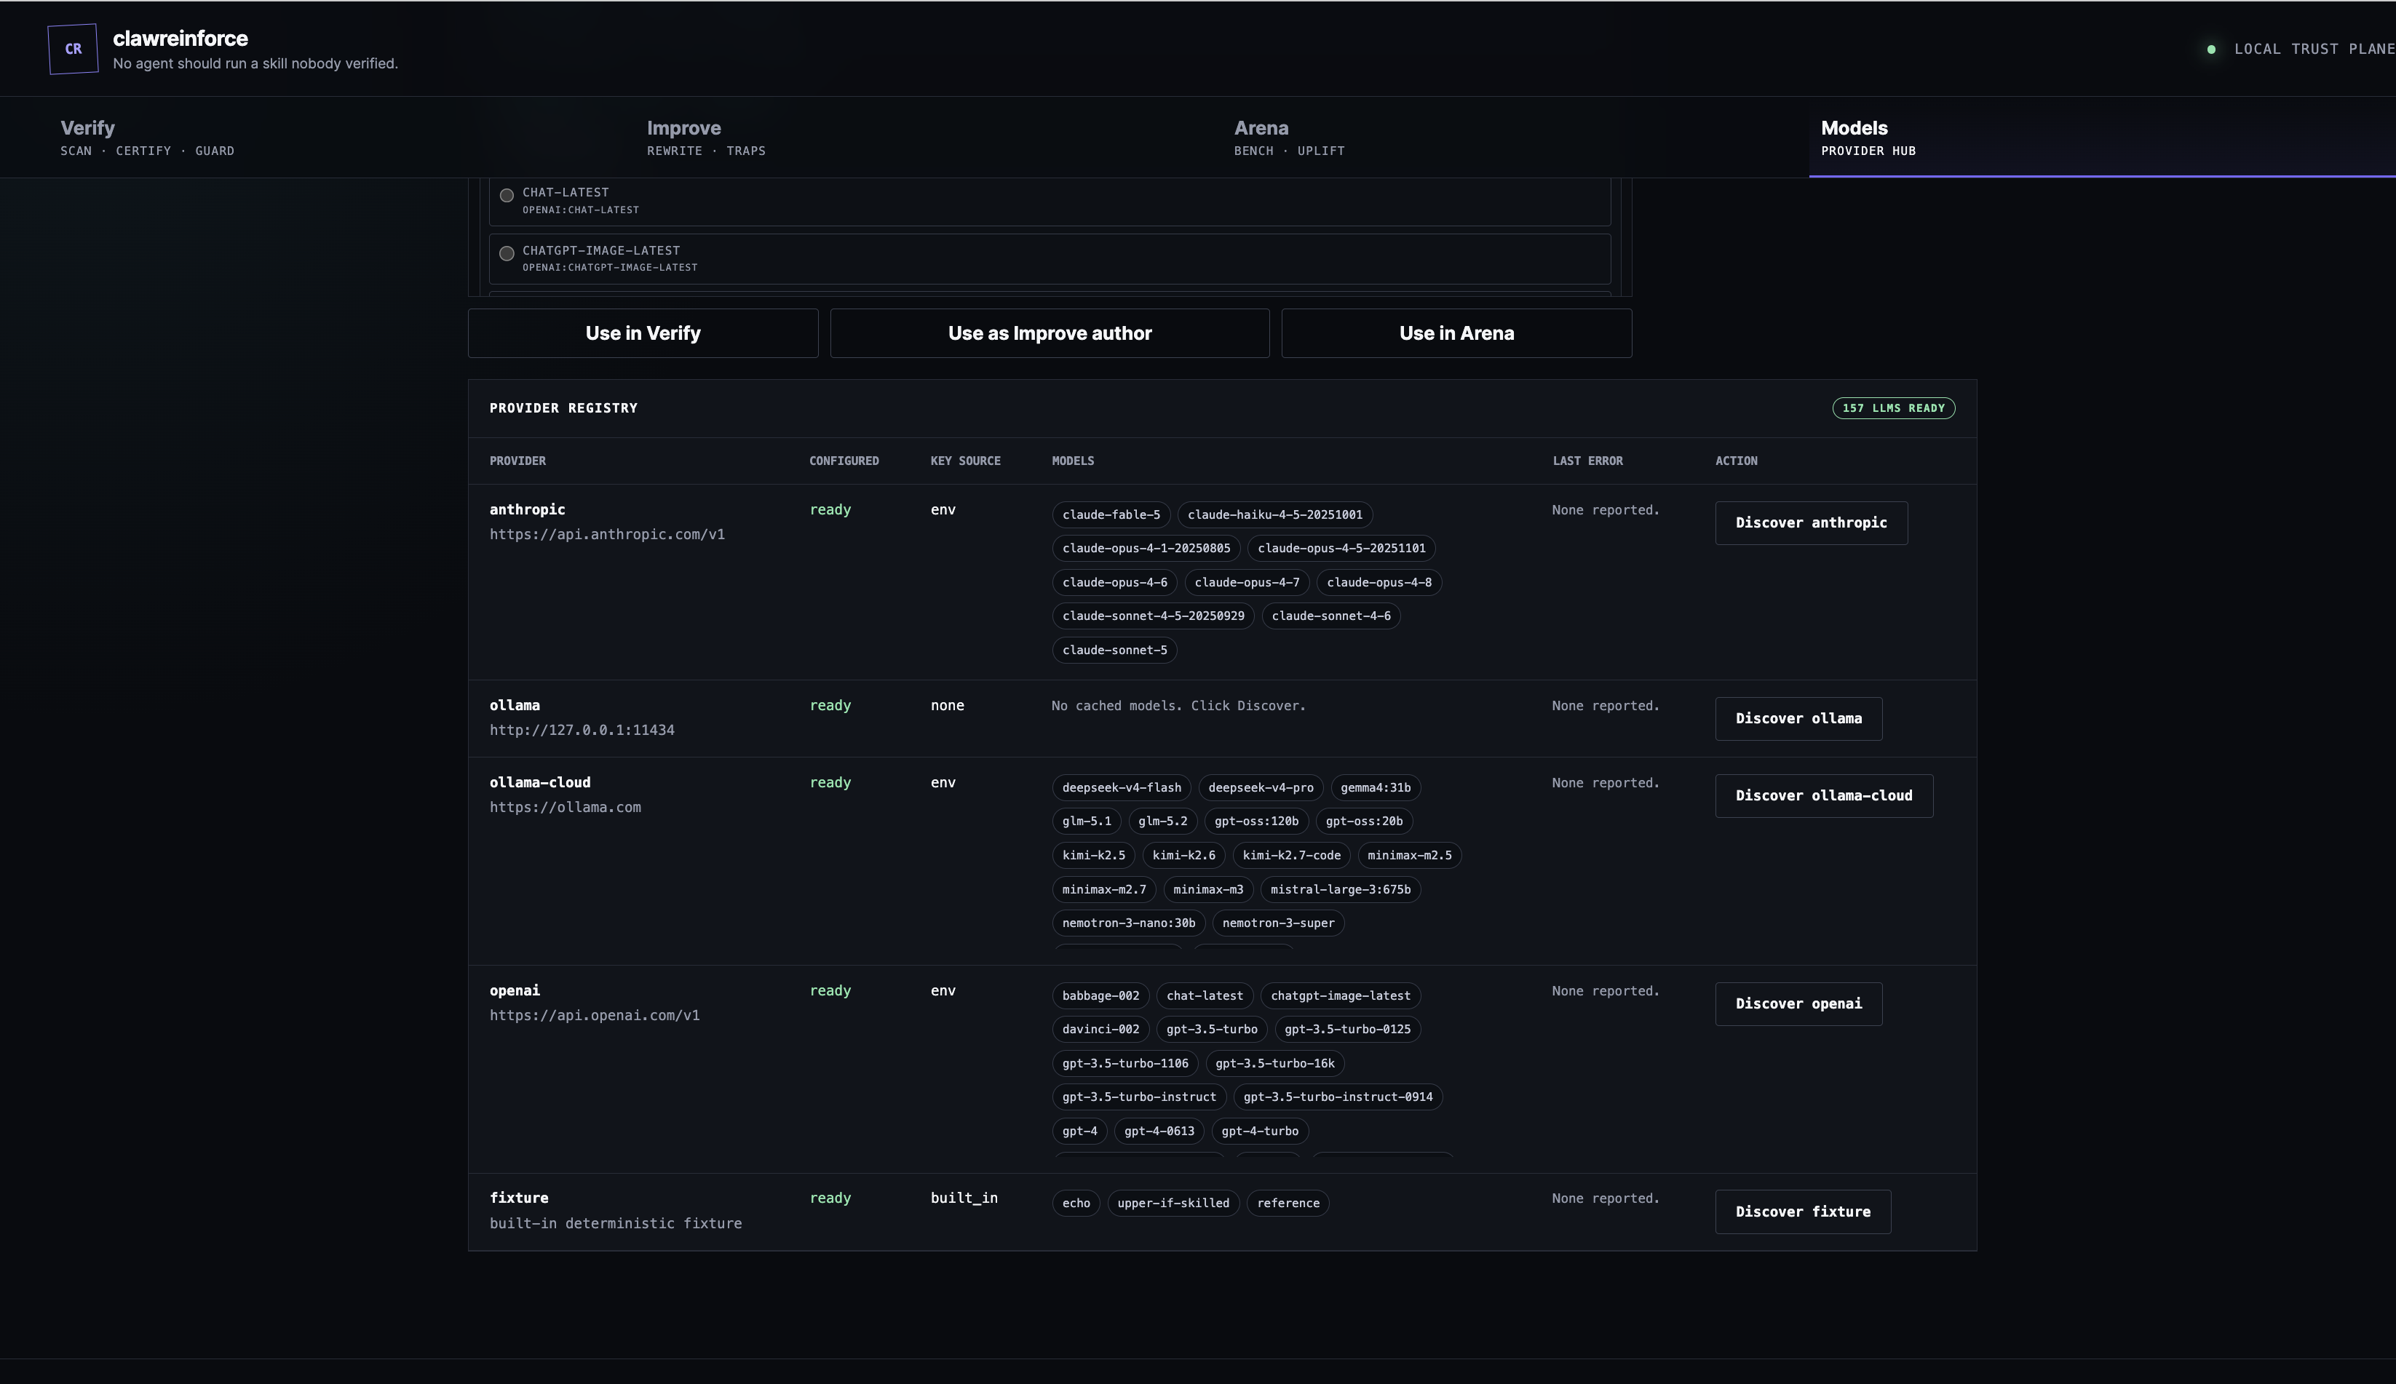Click the davinci-002 chip
The height and width of the screenshot is (1384, 2396).
pos(1100,1030)
